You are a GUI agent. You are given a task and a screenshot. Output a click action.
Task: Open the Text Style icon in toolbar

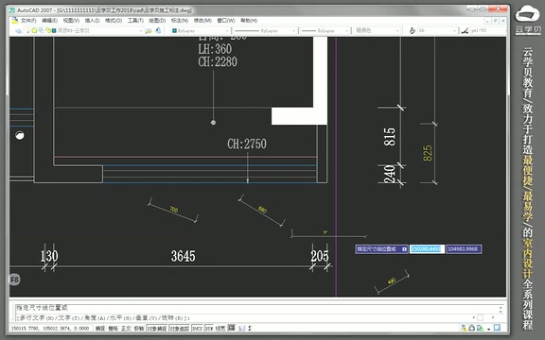click(x=413, y=31)
